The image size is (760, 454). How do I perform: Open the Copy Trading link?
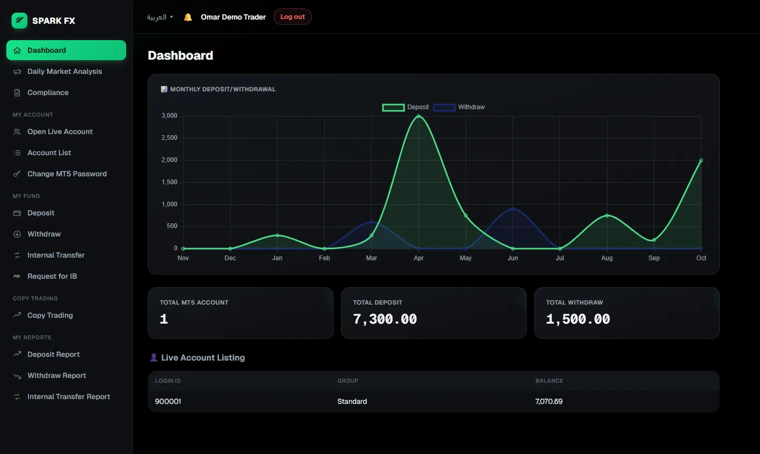(66, 316)
